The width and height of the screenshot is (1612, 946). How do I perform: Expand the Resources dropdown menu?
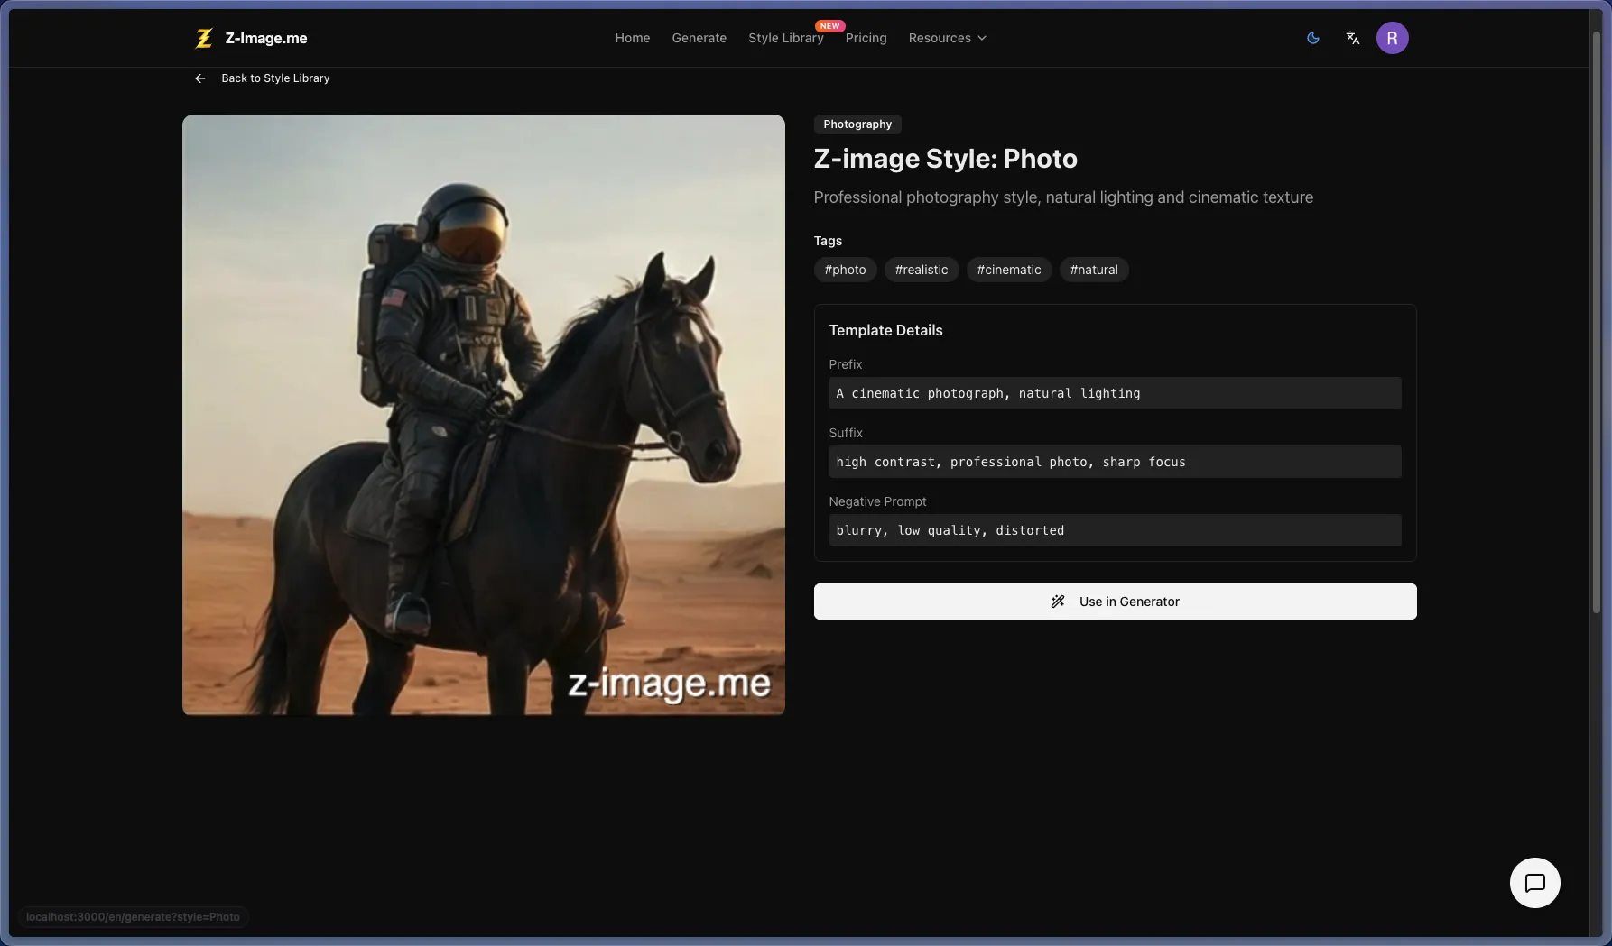tap(940, 38)
